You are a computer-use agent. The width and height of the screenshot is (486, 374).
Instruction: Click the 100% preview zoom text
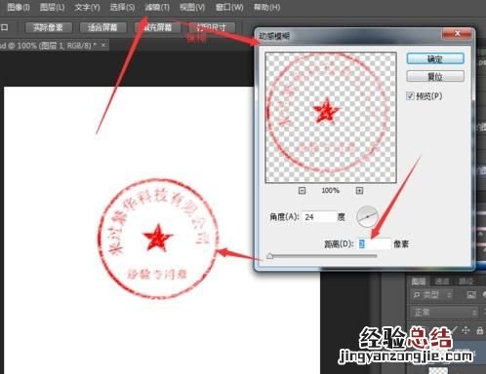point(330,191)
